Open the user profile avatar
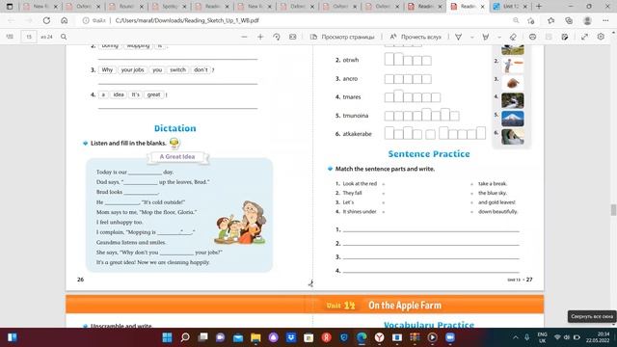This screenshot has height=347, width=617. 587,20
